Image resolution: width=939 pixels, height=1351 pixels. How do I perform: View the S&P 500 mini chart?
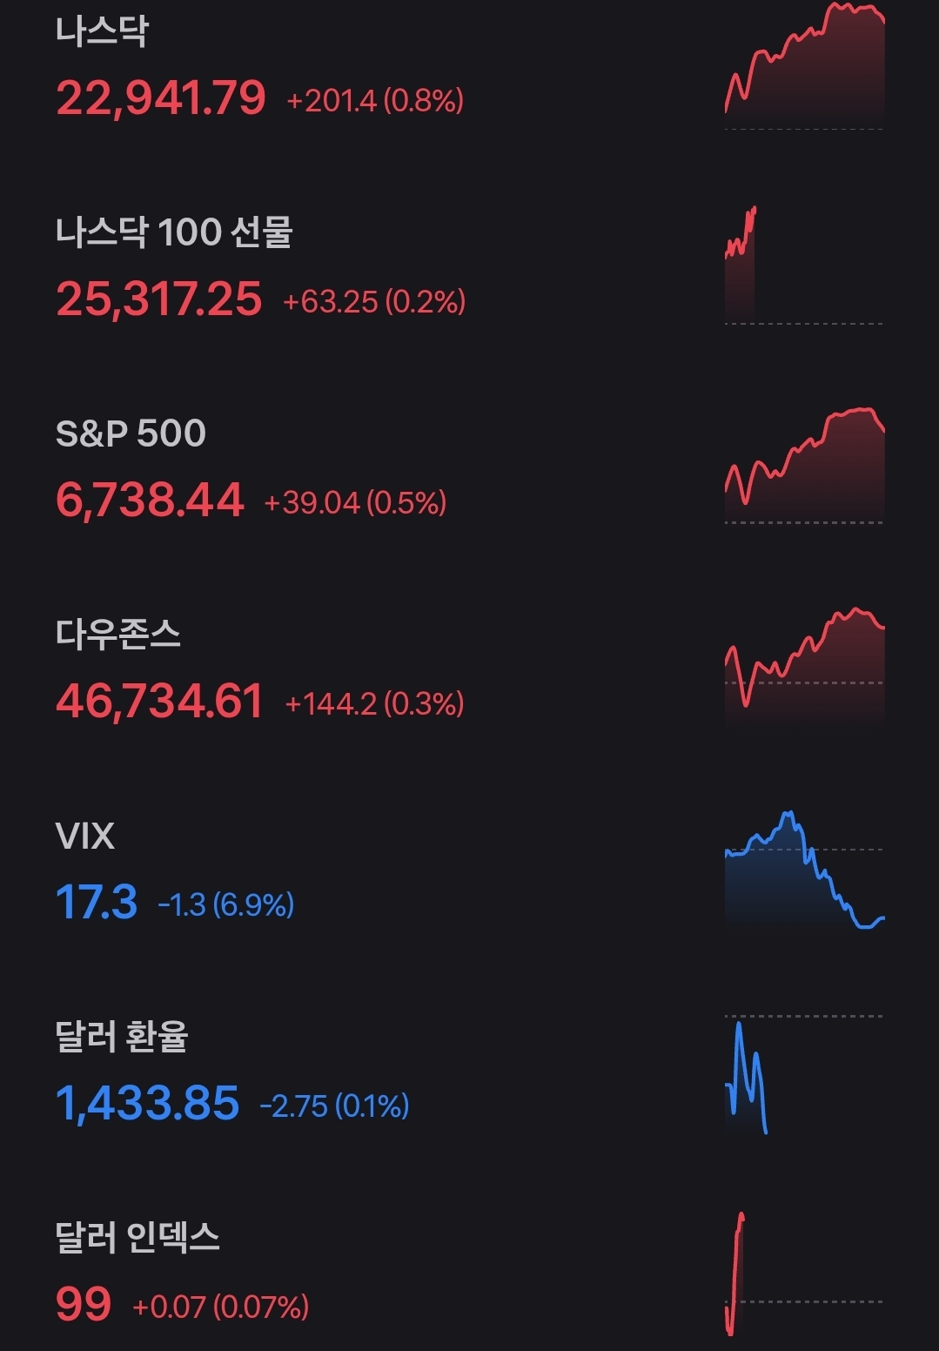tap(804, 466)
